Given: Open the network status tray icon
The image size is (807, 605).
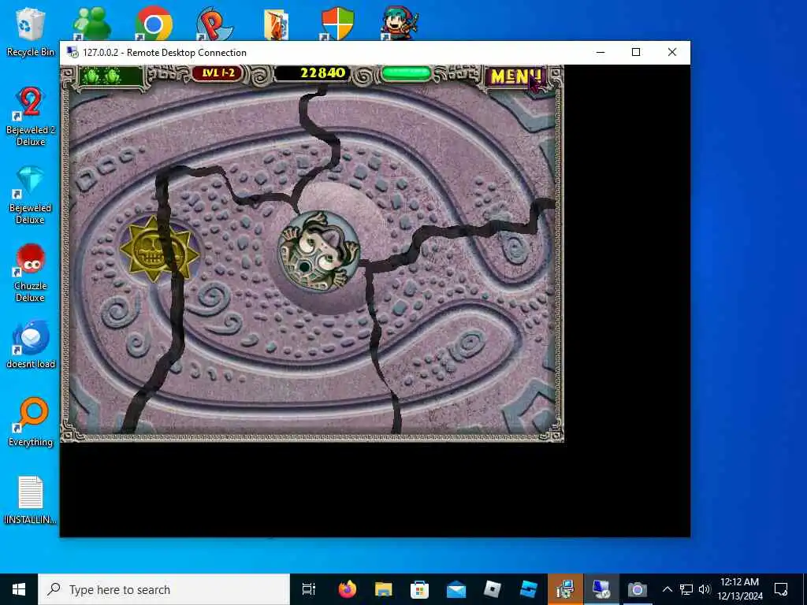Looking at the screenshot, I should coord(686,589).
